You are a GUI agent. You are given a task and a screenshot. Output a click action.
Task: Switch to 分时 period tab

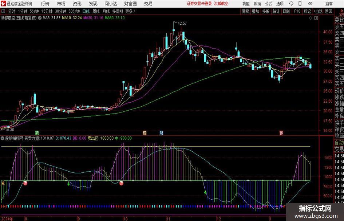(x=12, y=11)
